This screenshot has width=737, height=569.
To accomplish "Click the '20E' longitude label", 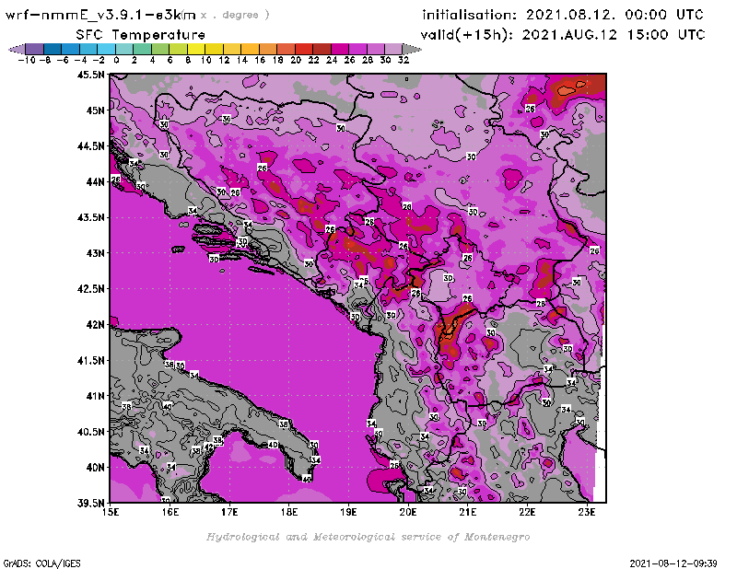I will click(408, 512).
